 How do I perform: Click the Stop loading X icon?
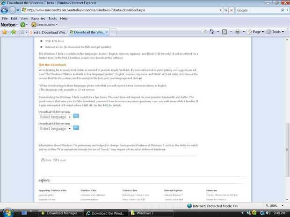pos(232,10)
